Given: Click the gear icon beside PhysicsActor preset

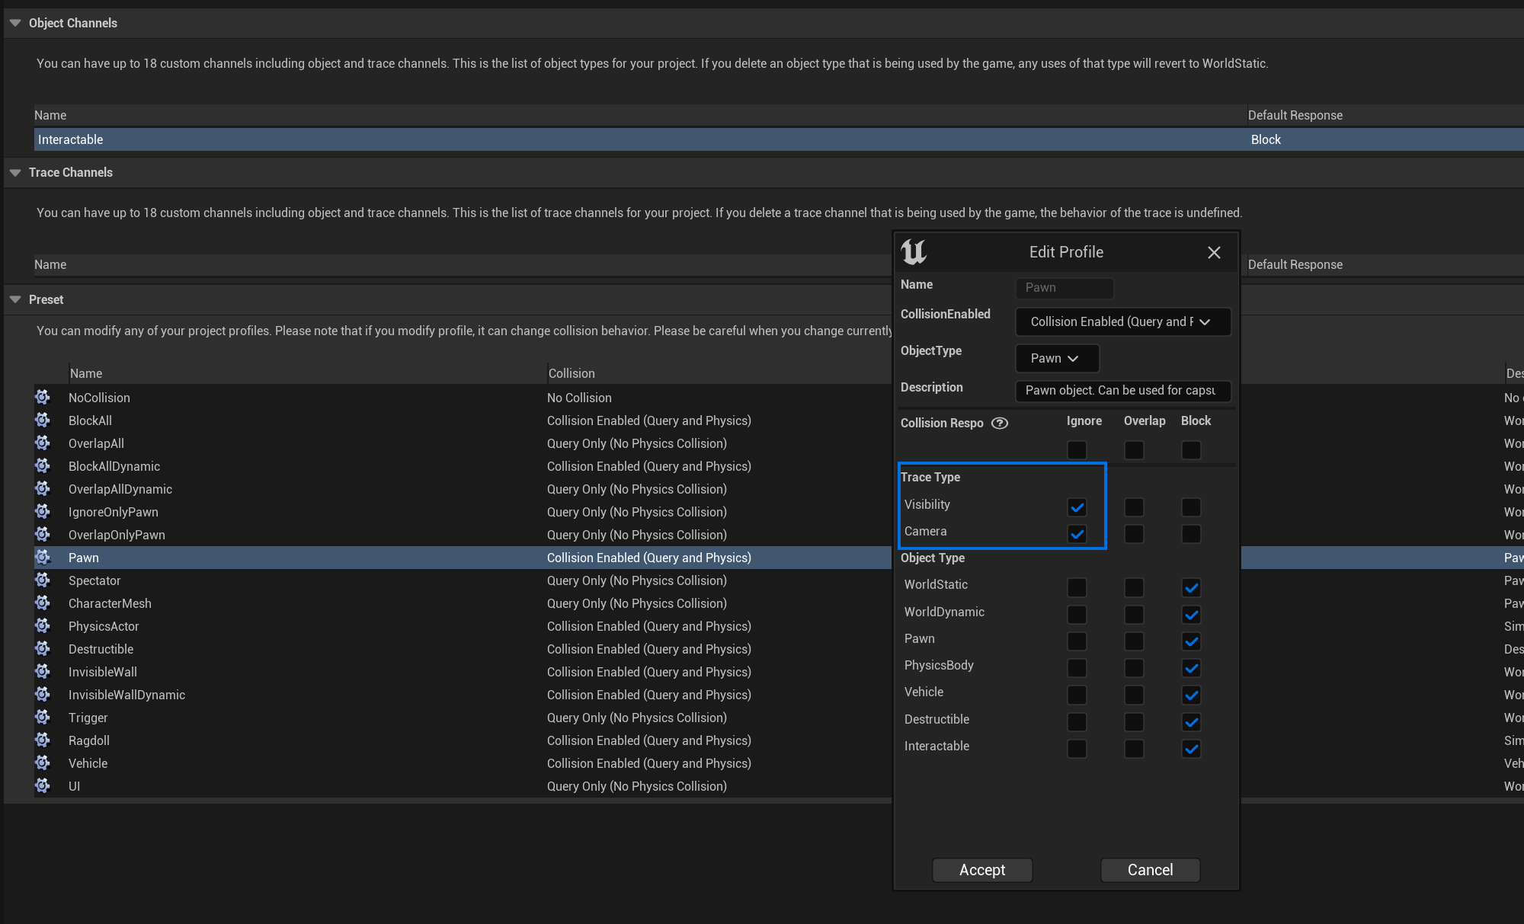Looking at the screenshot, I should pyautogui.click(x=43, y=625).
